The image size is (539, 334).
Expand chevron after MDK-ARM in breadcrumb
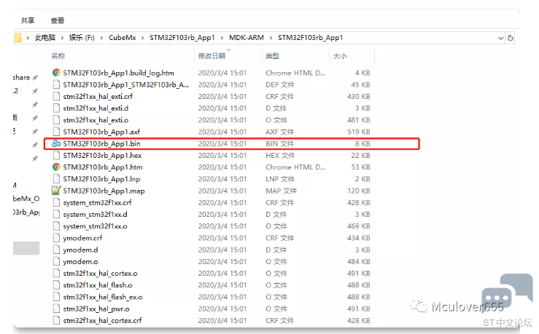click(271, 38)
